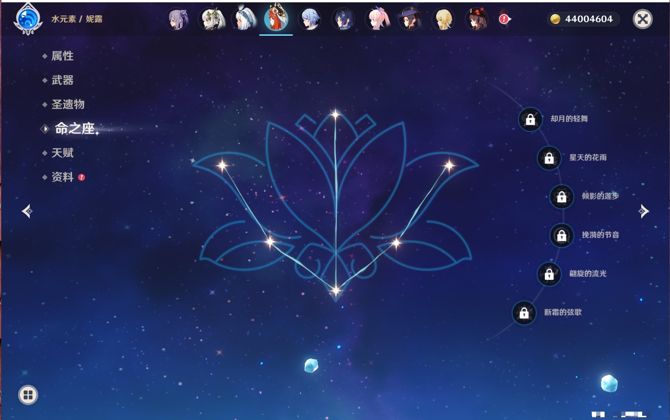Open the 天赋 talents menu
Image resolution: width=670 pixels, height=420 pixels.
pos(62,153)
